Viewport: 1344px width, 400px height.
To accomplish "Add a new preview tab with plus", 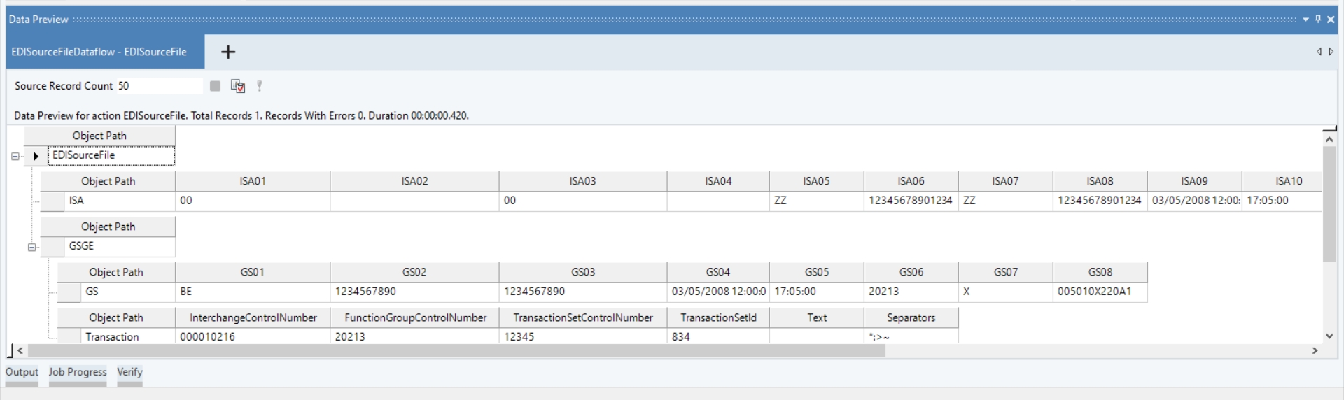I will (228, 52).
